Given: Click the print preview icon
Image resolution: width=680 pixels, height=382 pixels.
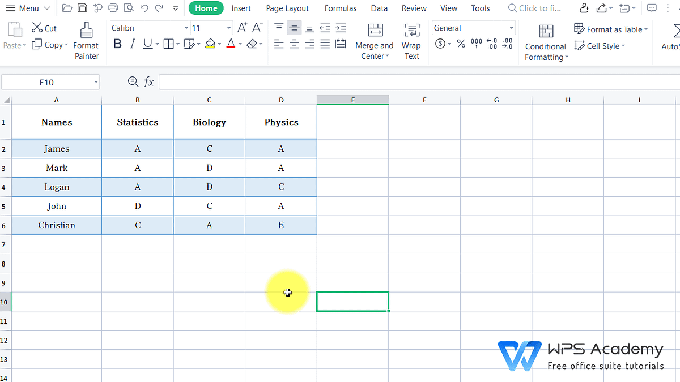Looking at the screenshot, I should pos(129,8).
